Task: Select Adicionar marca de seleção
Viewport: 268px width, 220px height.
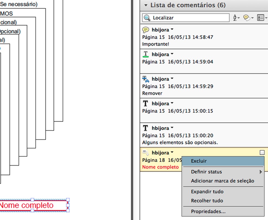Action: pyautogui.click(x=223, y=181)
